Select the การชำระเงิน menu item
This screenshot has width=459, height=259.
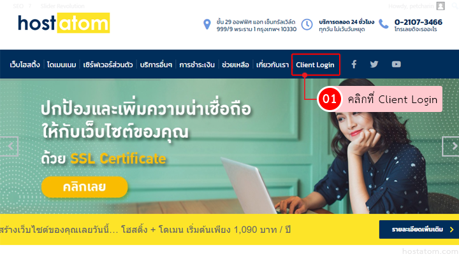[x=197, y=65]
